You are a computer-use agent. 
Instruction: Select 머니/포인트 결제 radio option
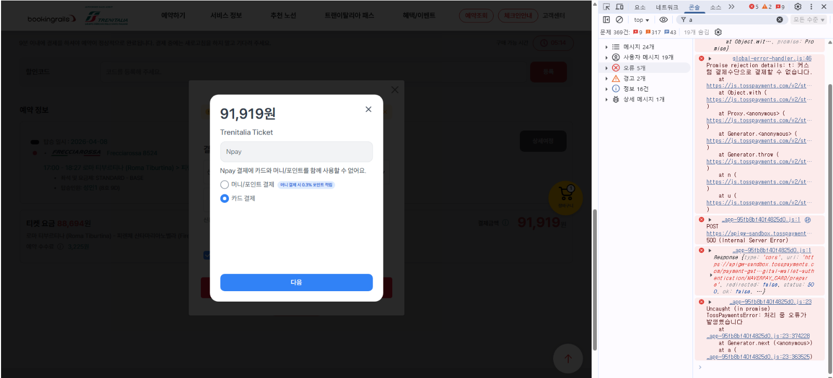click(x=224, y=185)
